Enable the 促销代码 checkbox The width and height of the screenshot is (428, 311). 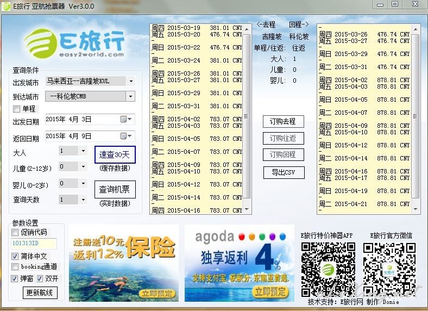coord(15,233)
